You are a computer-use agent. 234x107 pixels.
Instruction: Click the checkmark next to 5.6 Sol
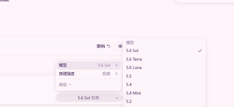point(200,51)
